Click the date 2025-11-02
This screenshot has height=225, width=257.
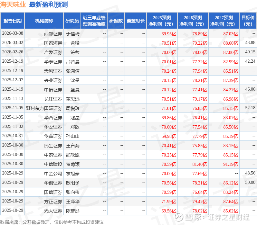[x=13, y=127]
